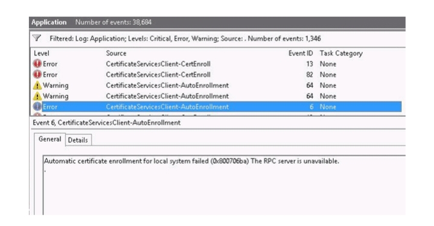Image resolution: width=434 pixels, height=226 pixels.
Task: Select first AutoEnrollment warning row
Action: point(217,86)
